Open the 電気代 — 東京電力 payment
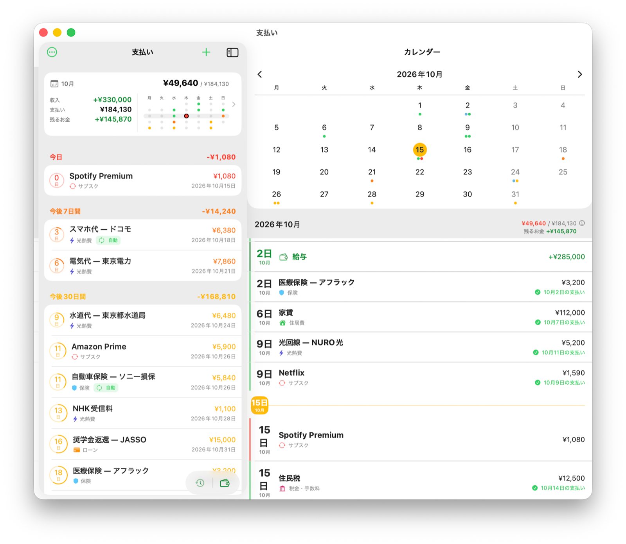This screenshot has height=544, width=626. coord(143,265)
